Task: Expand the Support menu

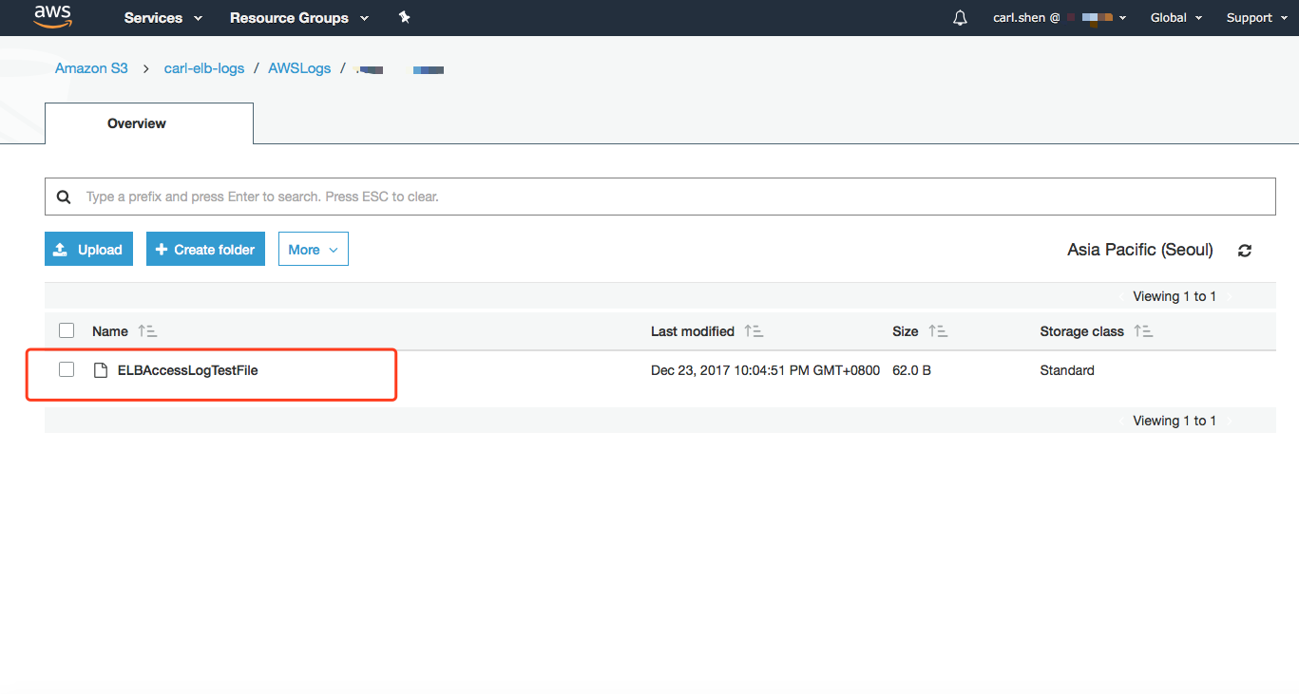Action: click(1256, 18)
